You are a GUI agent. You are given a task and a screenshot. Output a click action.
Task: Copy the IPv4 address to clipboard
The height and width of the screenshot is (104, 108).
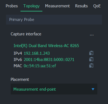91,53
